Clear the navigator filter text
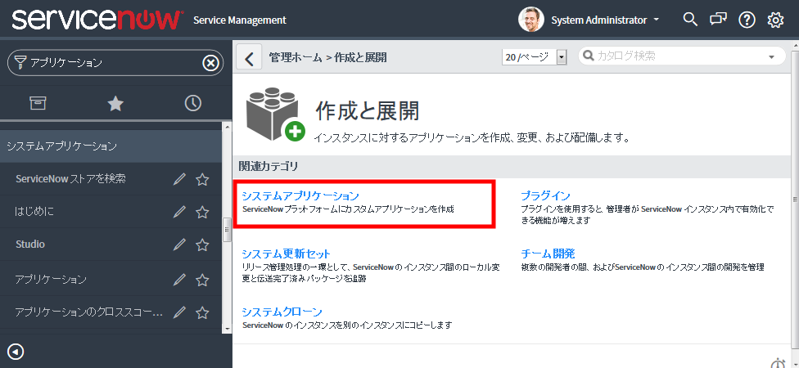This screenshot has width=799, height=368. pos(211,63)
